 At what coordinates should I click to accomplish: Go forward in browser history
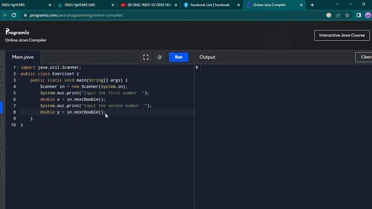(4, 15)
